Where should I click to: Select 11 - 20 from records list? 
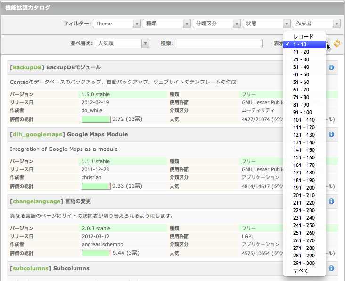tap(301, 52)
